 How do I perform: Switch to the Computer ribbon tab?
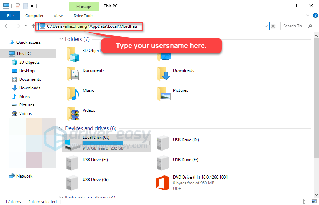tap(35, 16)
